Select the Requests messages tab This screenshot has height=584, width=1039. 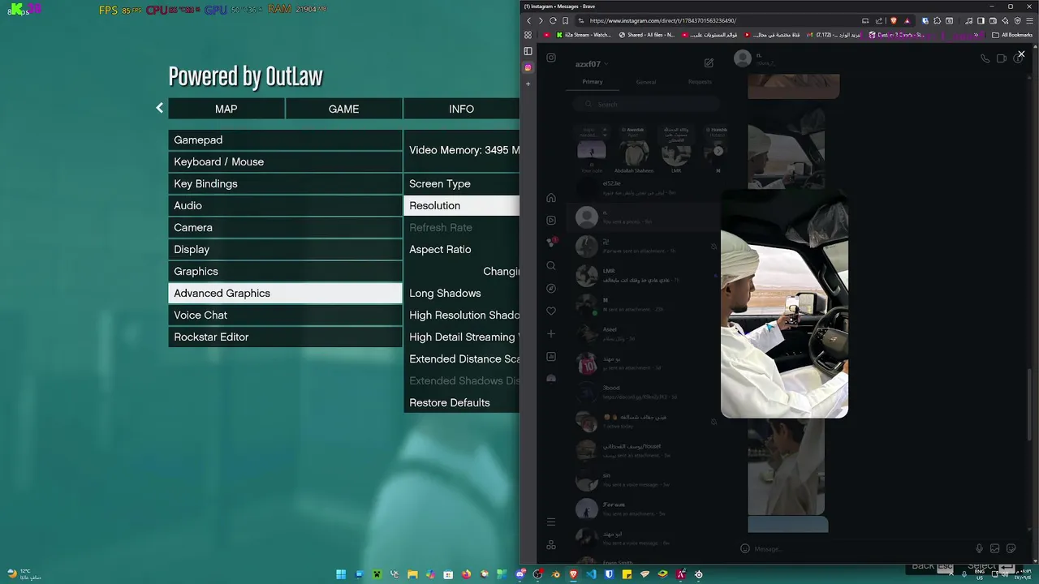coord(700,82)
